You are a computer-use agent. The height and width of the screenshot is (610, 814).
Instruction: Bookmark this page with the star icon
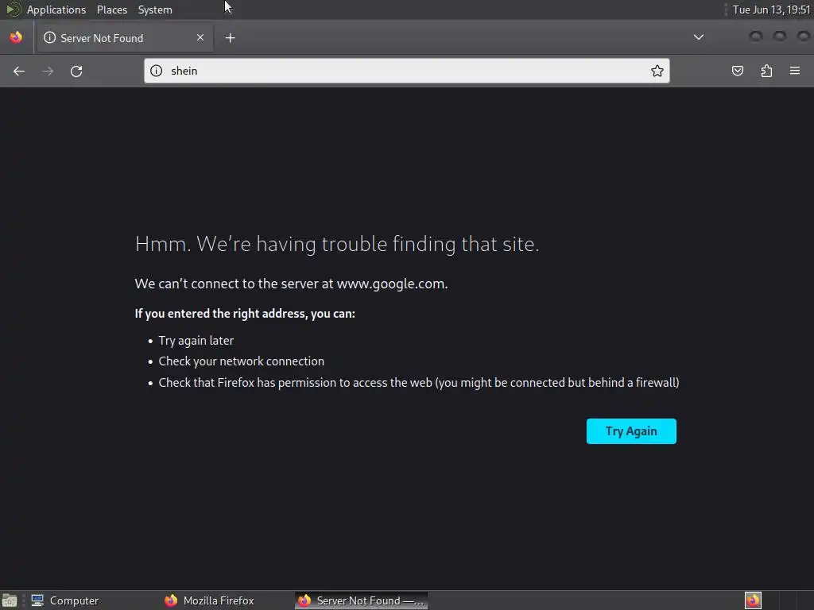coord(657,71)
